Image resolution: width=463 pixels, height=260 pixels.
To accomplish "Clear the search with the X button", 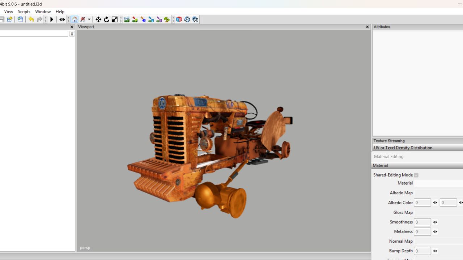I will pos(72,34).
